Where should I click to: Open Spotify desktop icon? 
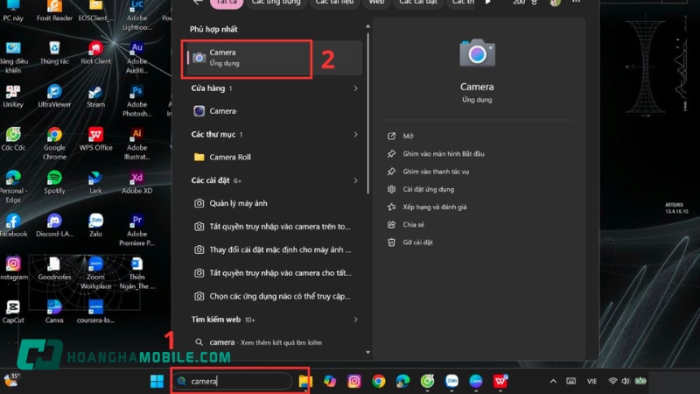coord(54,182)
